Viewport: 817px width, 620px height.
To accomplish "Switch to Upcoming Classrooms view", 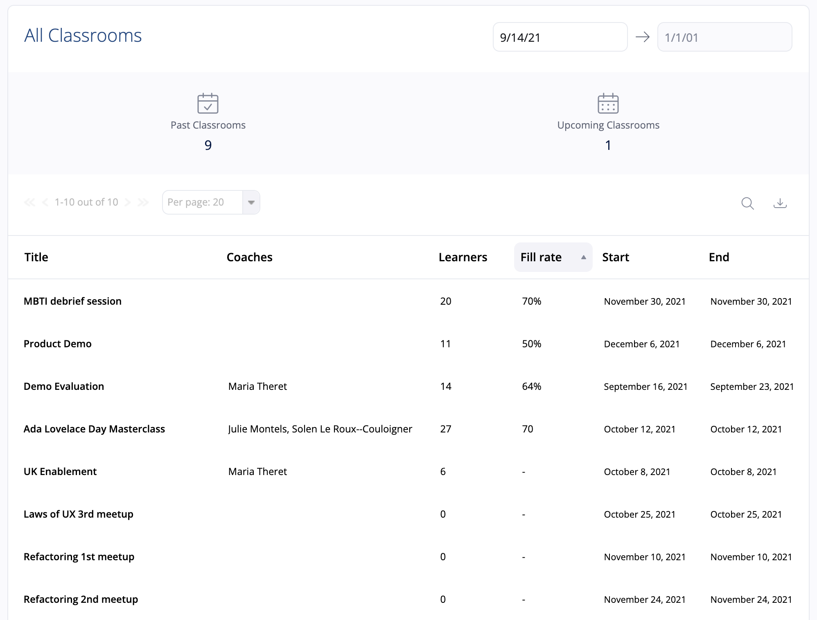I will [608, 125].
